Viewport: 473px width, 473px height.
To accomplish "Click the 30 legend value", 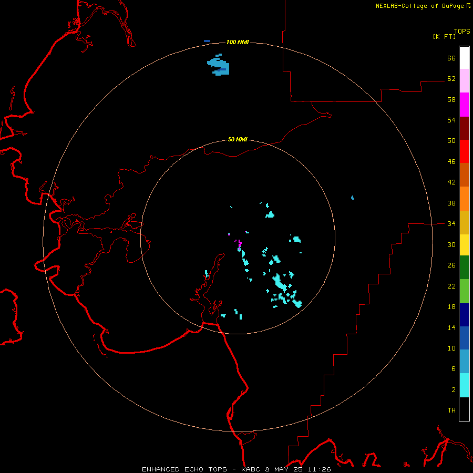I will point(451,244).
